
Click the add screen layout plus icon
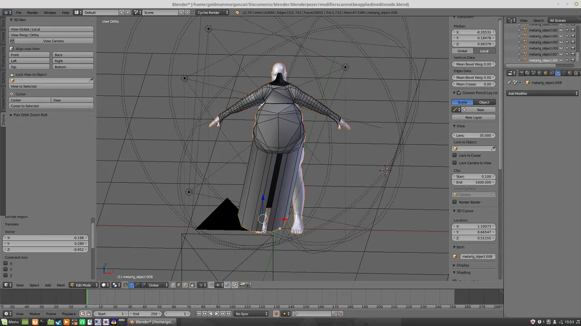122,12
